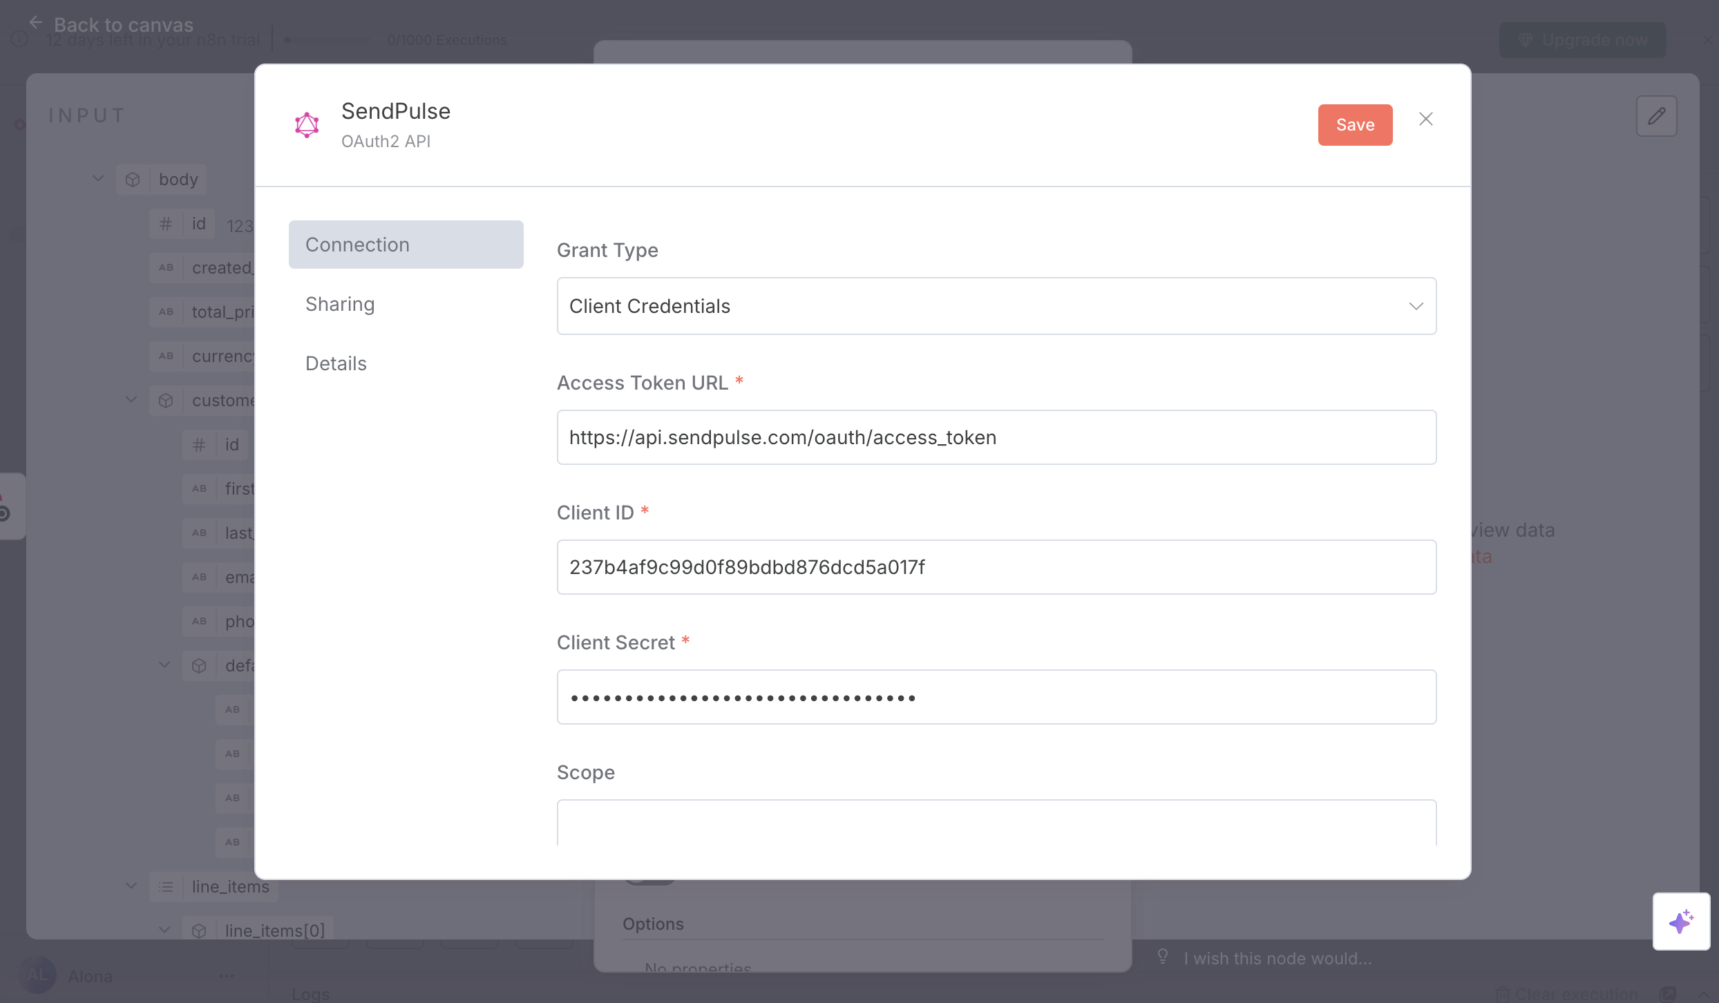The width and height of the screenshot is (1719, 1003).
Task: Close the SendPulse credential dialog
Action: 1425,120
